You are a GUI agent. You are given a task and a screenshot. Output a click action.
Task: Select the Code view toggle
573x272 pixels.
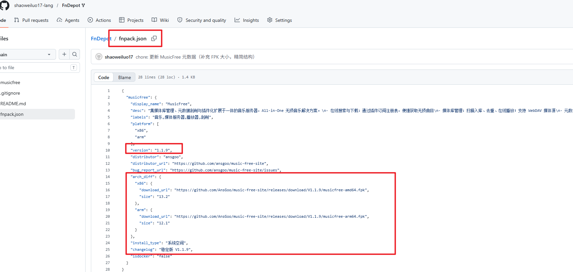pyautogui.click(x=104, y=77)
